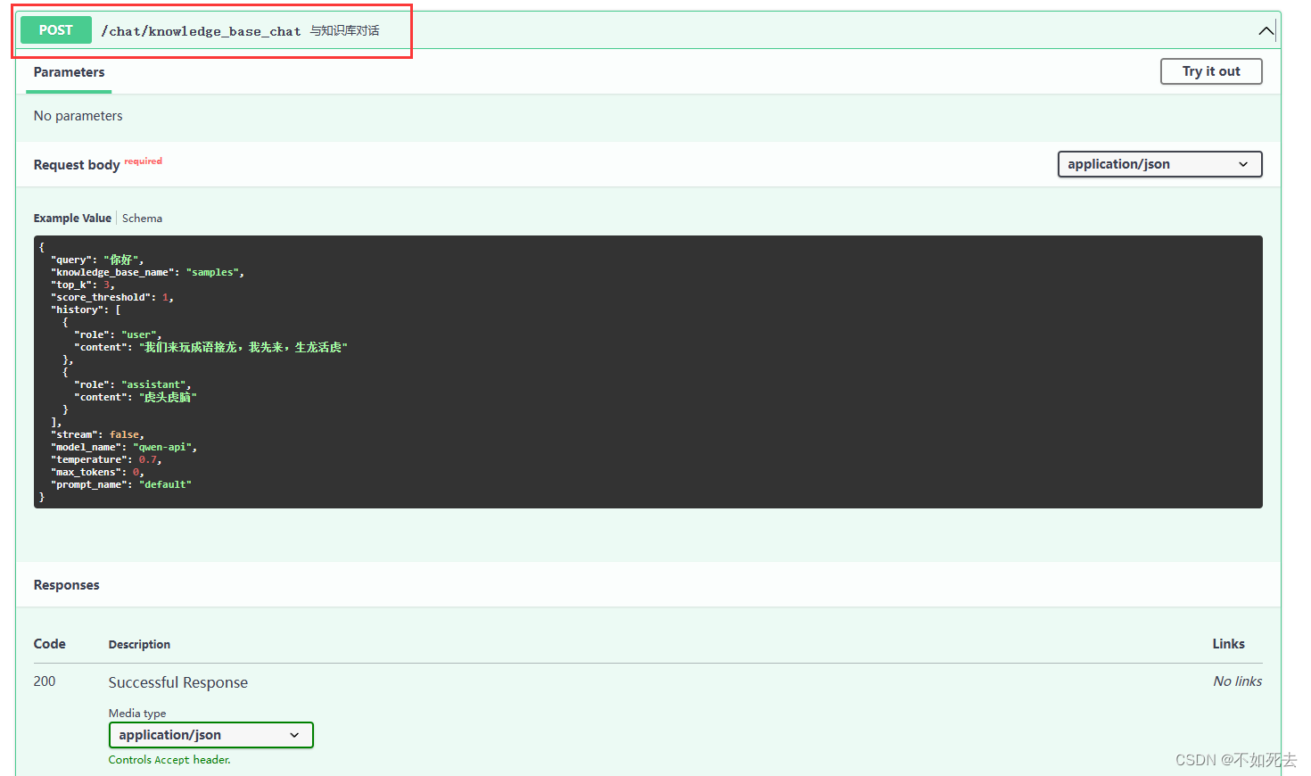Collapse the knowledge_base_chat endpoint panel
This screenshot has width=1311, height=776.
1266,29
